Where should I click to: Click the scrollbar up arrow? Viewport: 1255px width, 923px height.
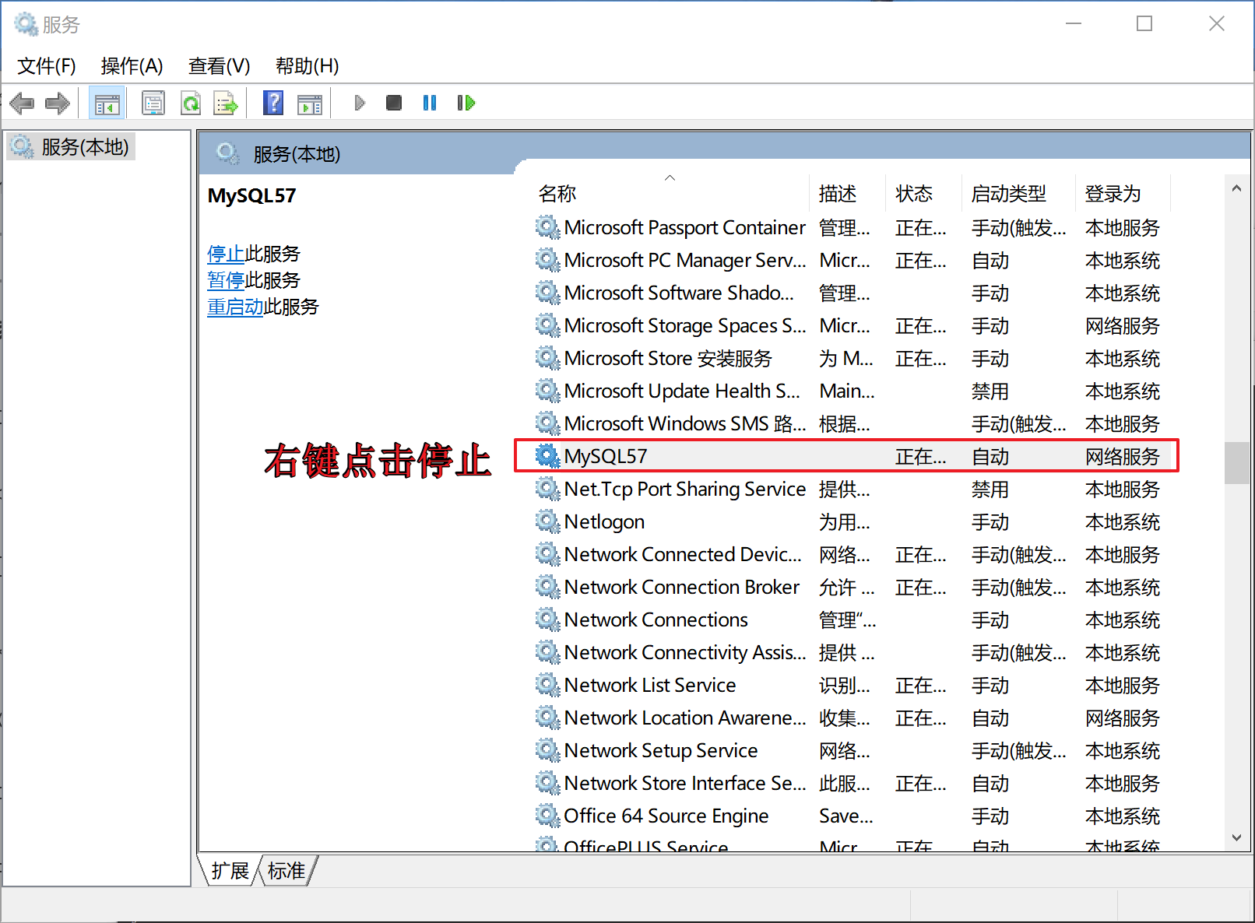1236,188
